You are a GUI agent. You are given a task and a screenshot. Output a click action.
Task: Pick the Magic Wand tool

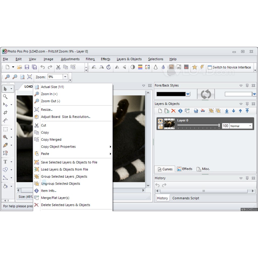[x=5, y=137]
